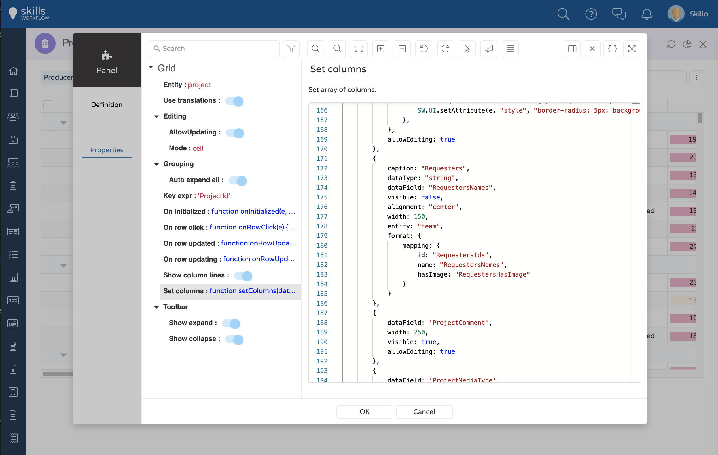Click the comment bubble toolbar icon

tap(488, 49)
